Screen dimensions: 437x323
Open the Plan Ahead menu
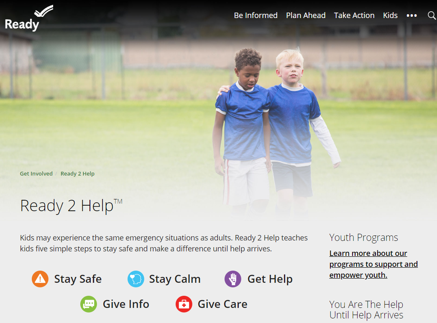(306, 16)
